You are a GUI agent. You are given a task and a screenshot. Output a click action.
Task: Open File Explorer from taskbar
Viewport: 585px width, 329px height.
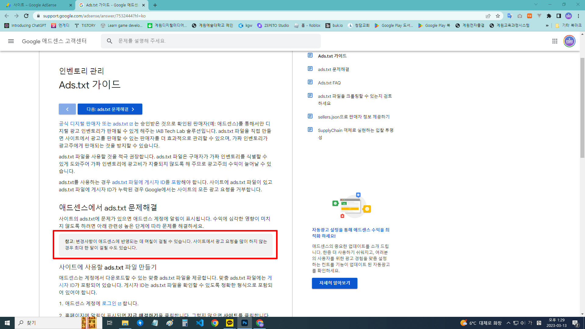click(125, 323)
